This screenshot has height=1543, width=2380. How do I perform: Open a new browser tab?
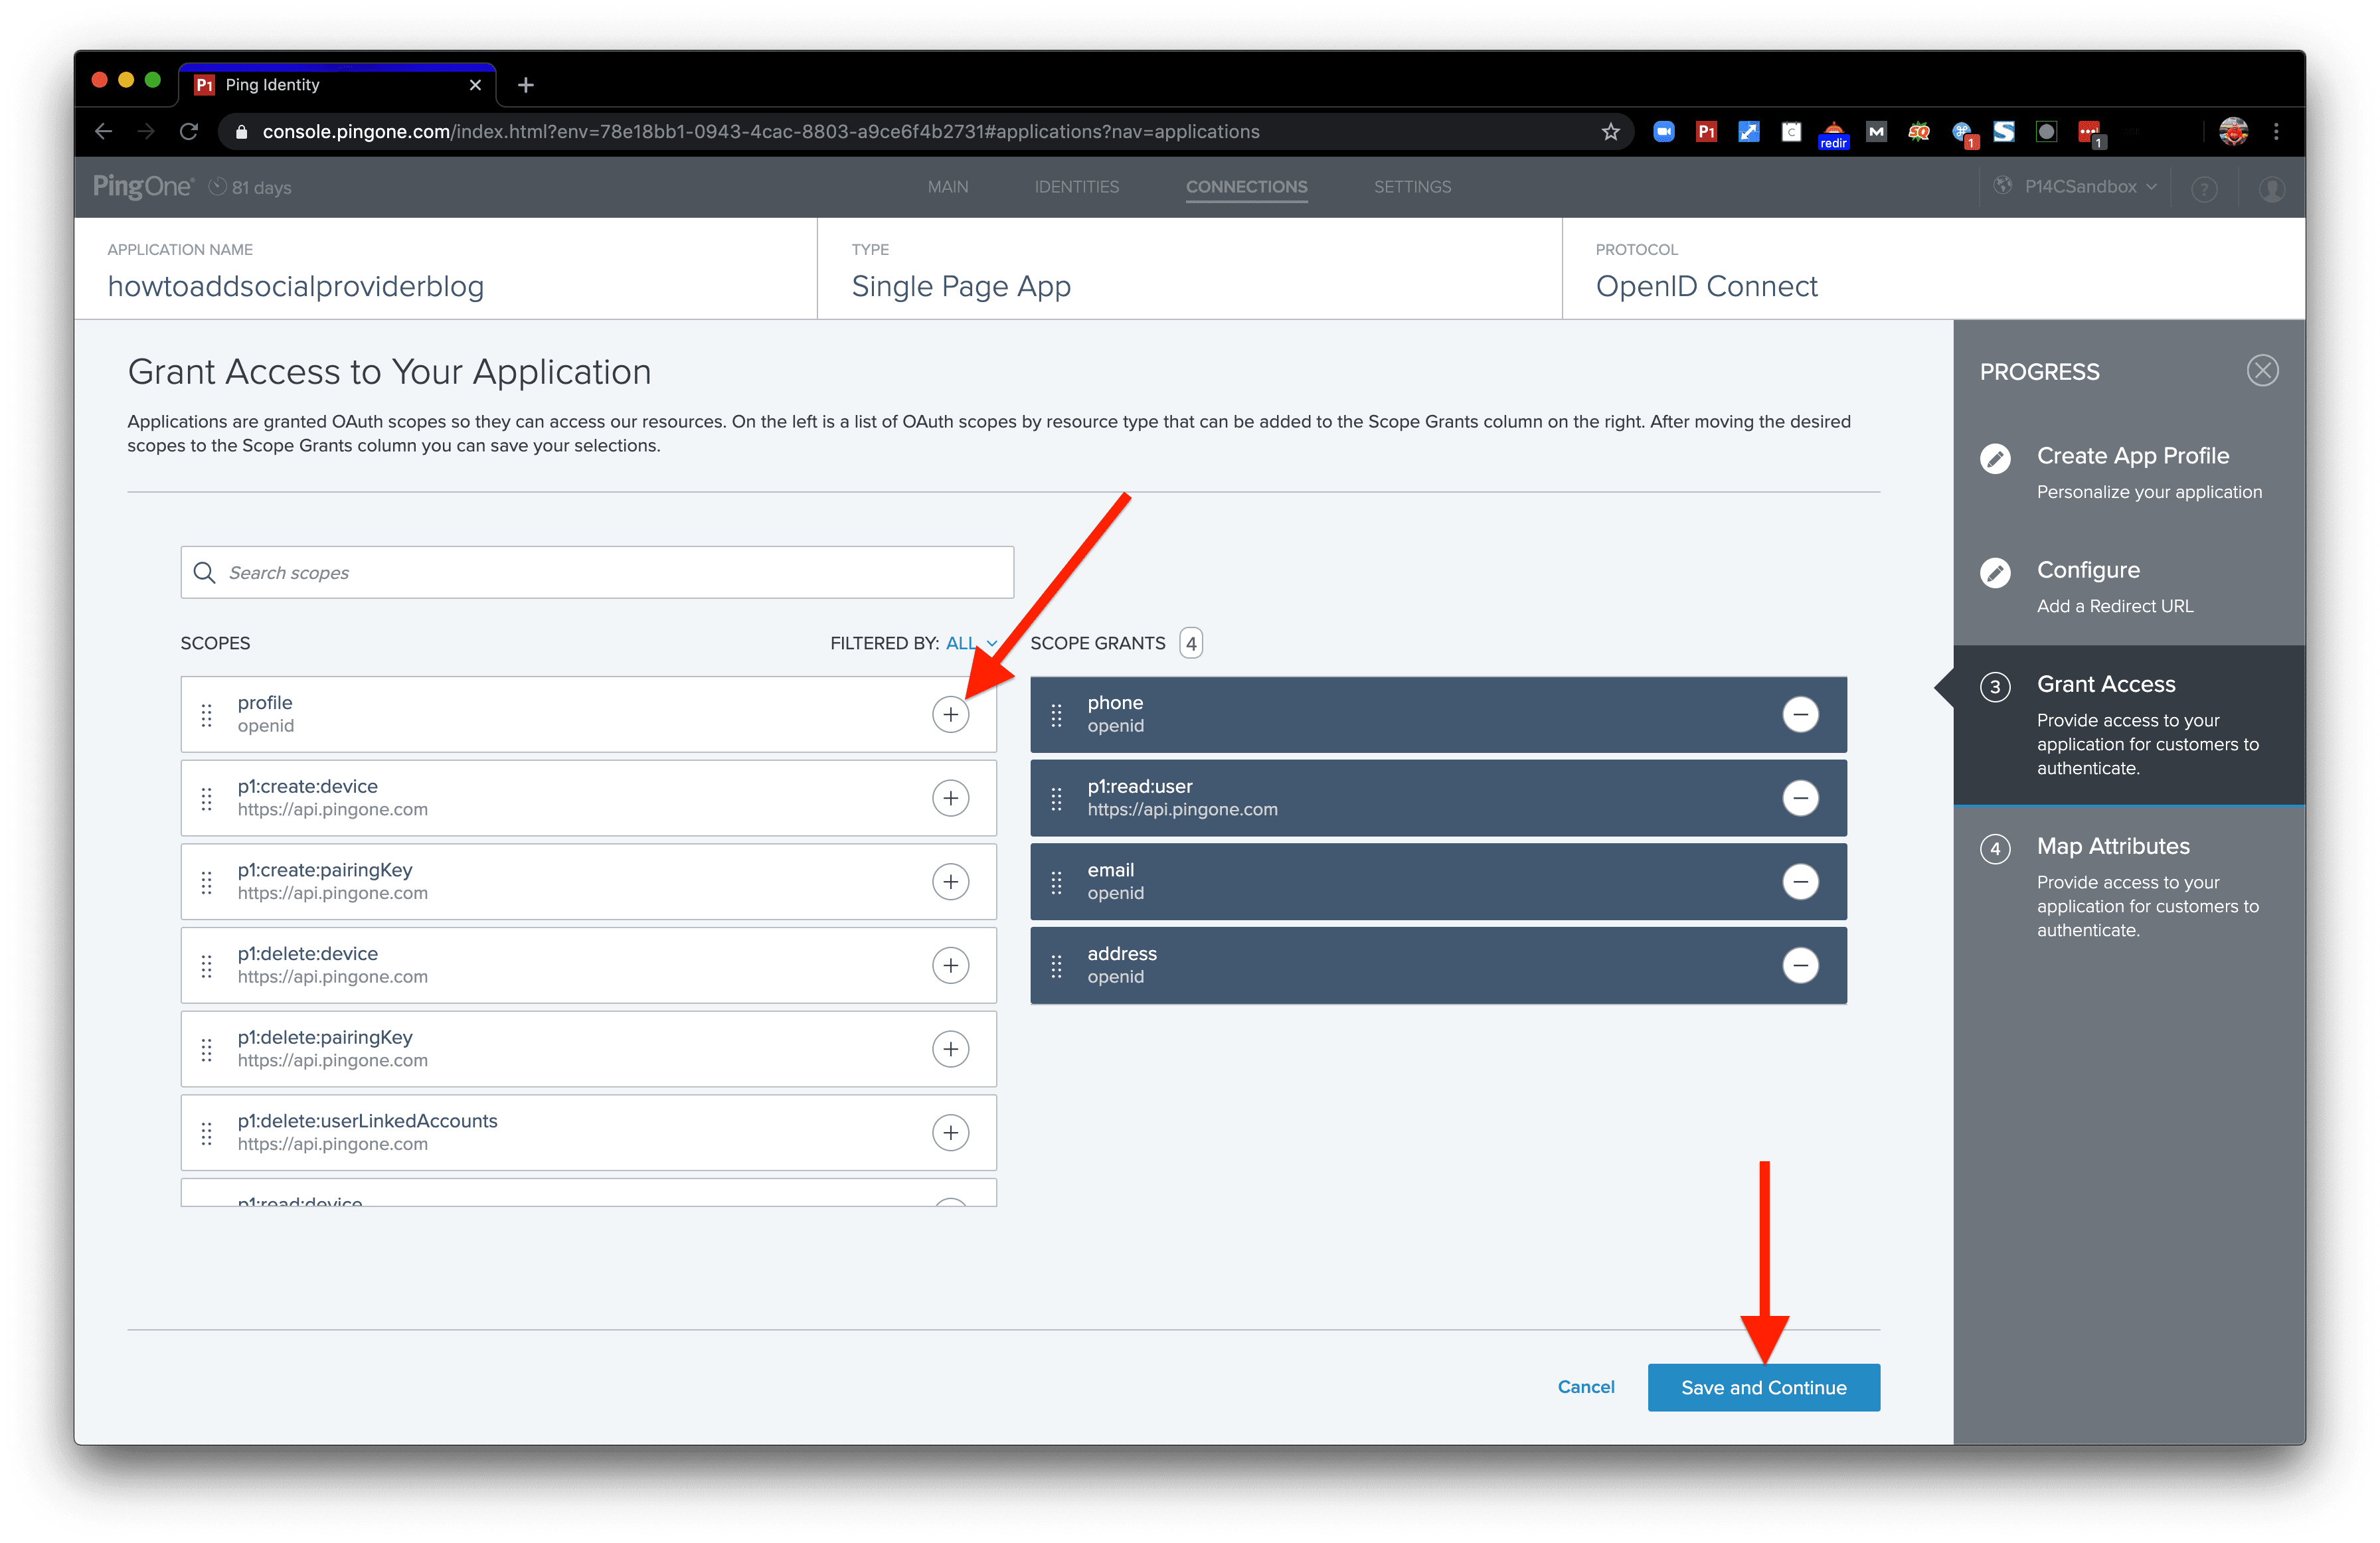(526, 85)
